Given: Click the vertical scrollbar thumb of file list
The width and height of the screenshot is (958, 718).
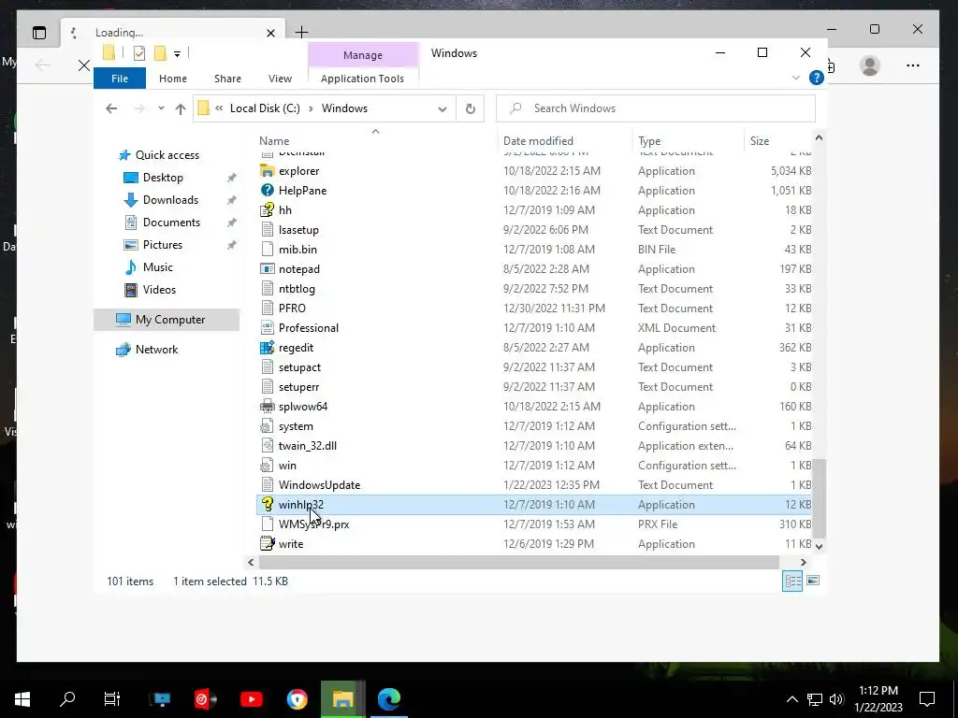Looking at the screenshot, I should coord(820,499).
